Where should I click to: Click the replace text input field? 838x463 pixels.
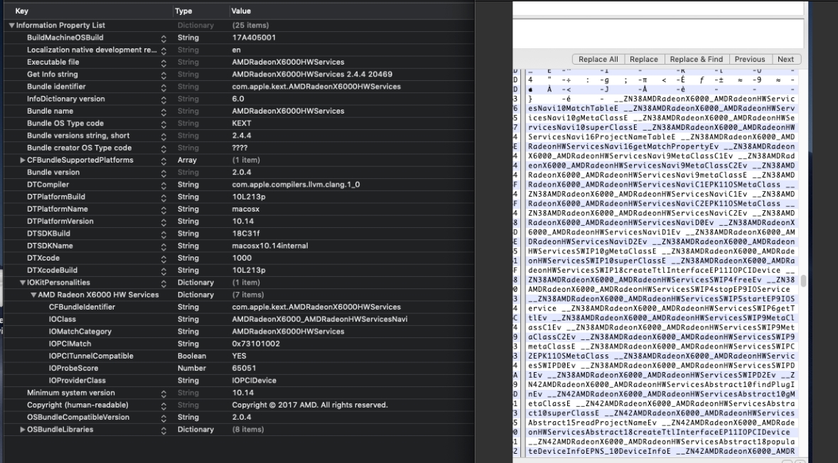pyautogui.click(x=658, y=33)
